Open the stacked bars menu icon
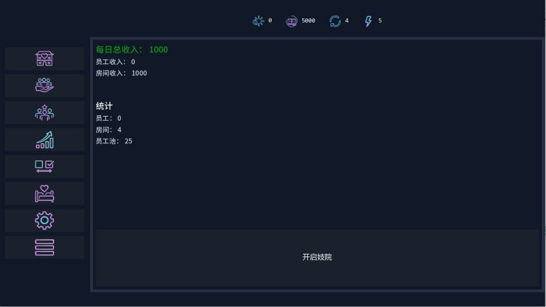Screen dimensions: 546x307 (44, 247)
